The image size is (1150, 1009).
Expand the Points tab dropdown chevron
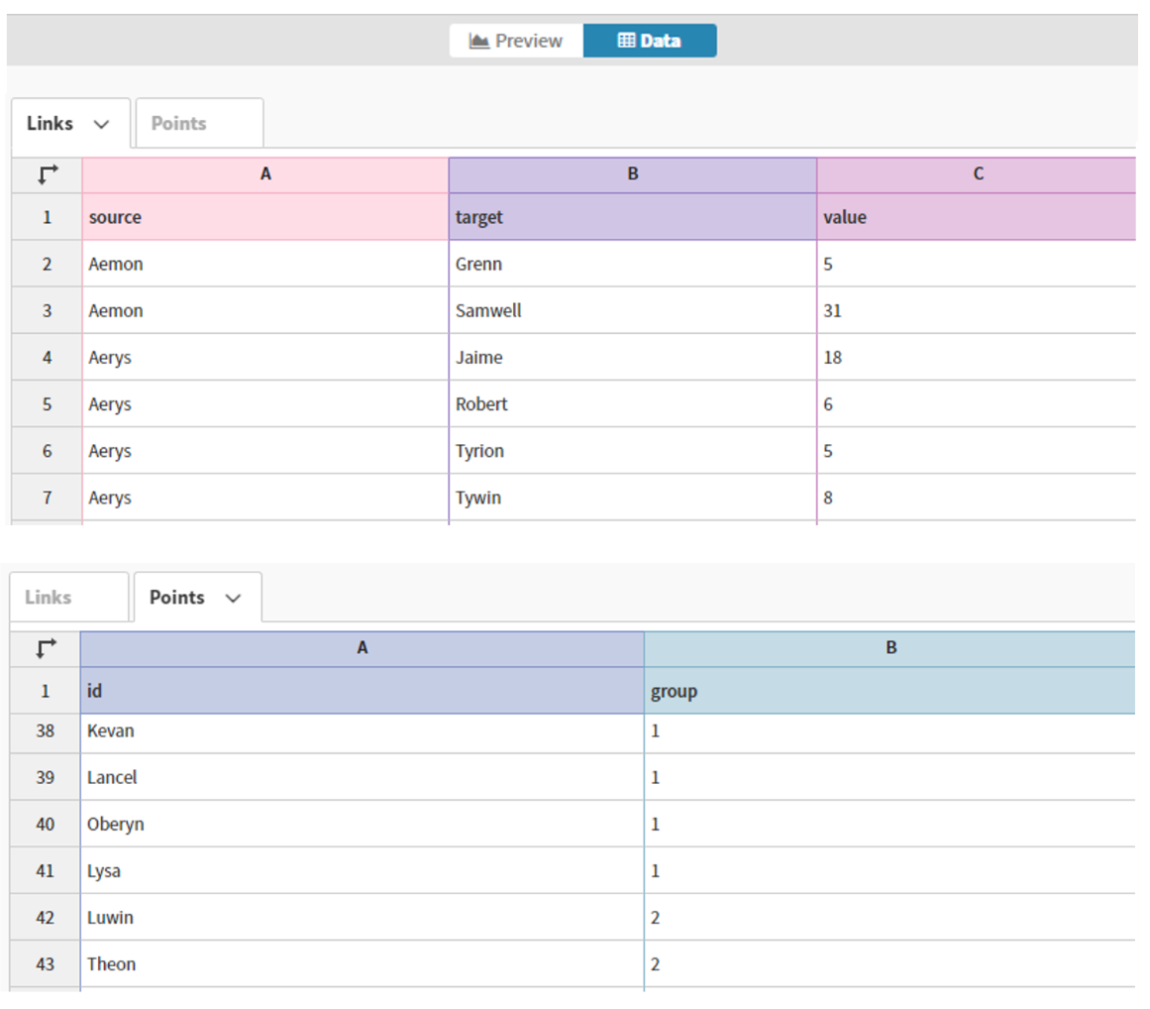pyautogui.click(x=233, y=598)
